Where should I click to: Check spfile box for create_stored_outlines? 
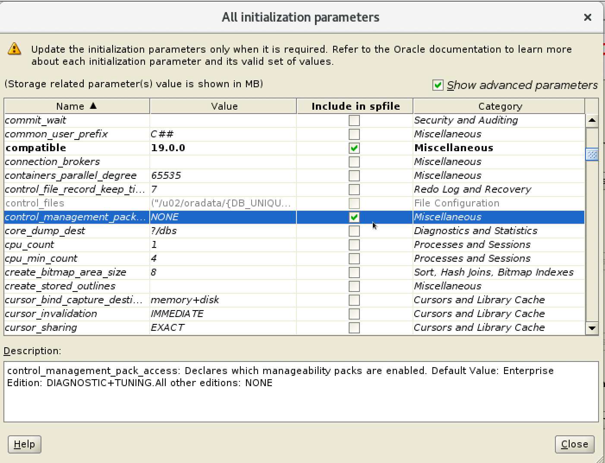tap(354, 286)
